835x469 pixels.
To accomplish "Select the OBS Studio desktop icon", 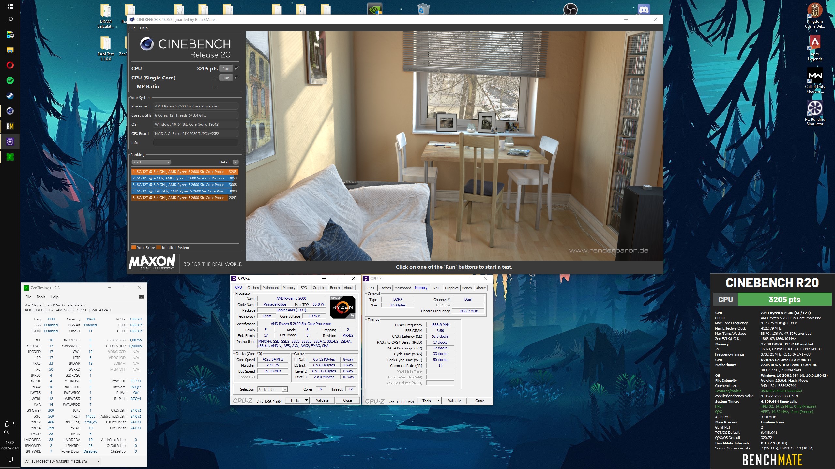I will tap(570, 9).
